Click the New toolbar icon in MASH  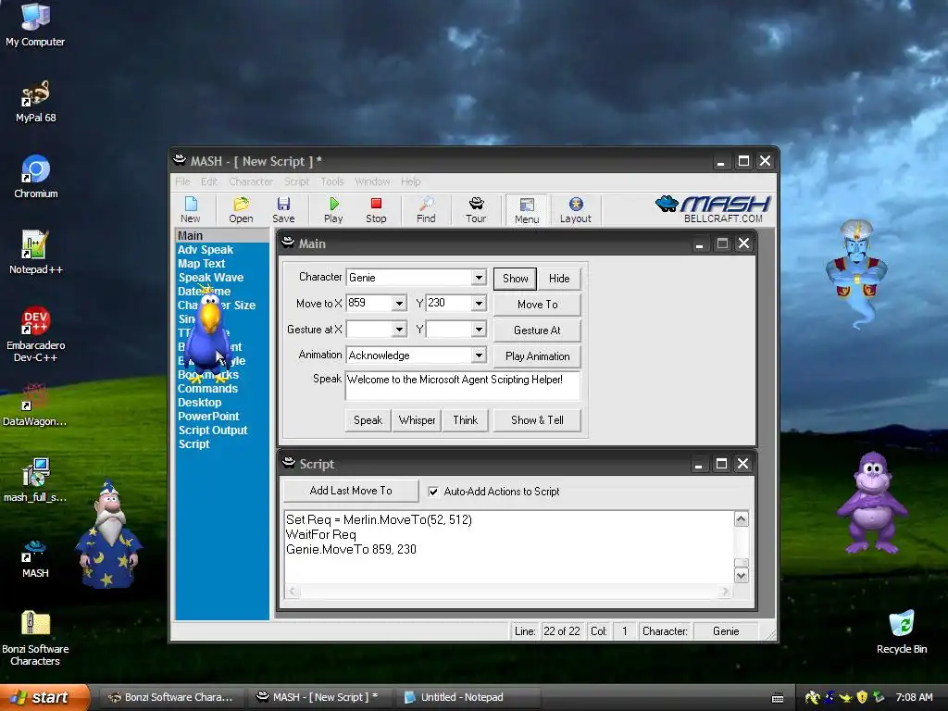click(191, 209)
